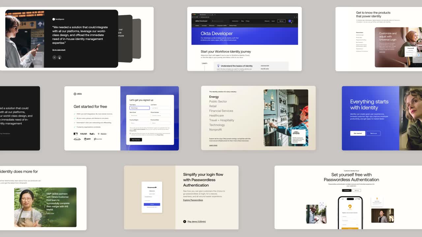Select Energy in the industry list
The width and height of the screenshot is (422, 237).
214,97
